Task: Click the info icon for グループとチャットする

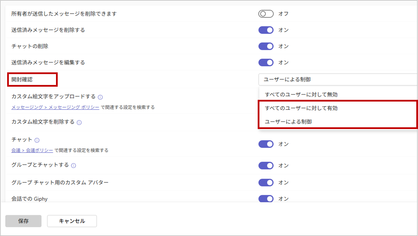Action: click(x=74, y=165)
